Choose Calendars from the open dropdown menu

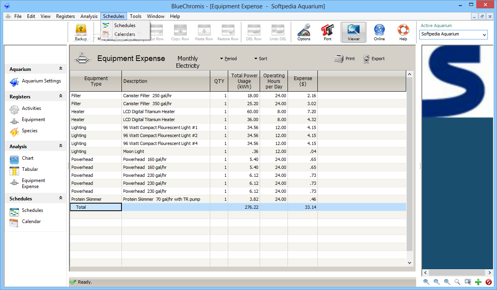click(125, 34)
